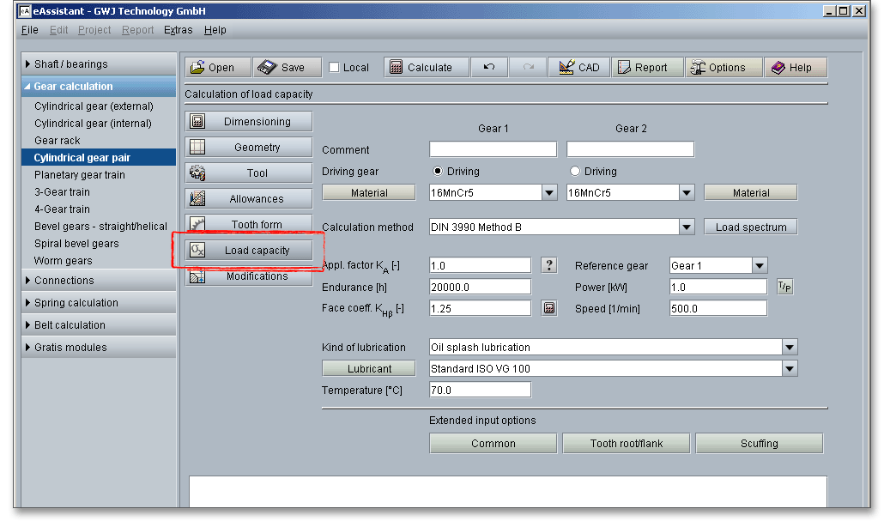Click the Temperature input field
The height and width of the screenshot is (521, 884).
480,391
